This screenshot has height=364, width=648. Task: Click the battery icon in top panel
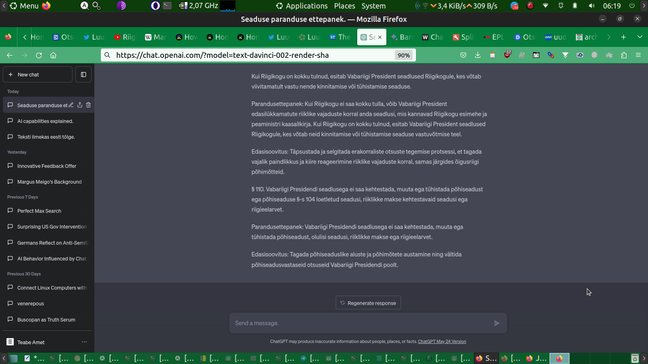click(x=575, y=6)
